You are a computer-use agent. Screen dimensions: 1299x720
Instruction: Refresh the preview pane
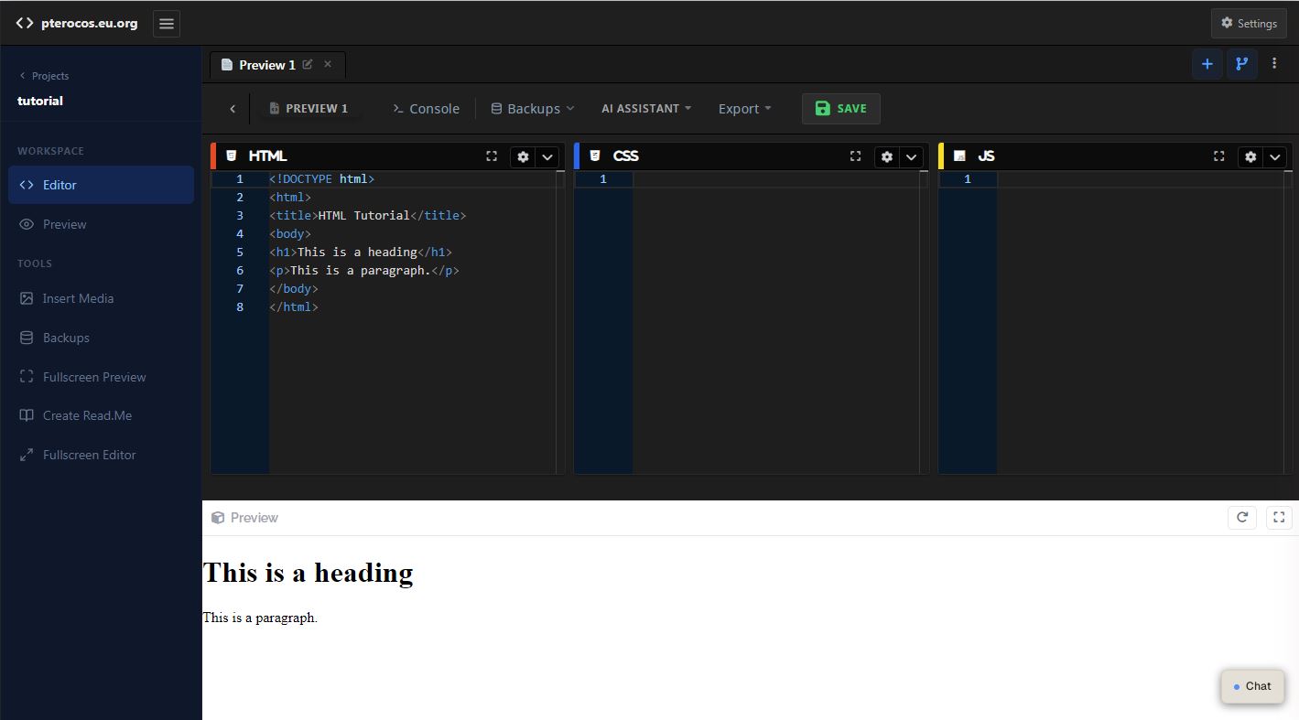pos(1242,518)
